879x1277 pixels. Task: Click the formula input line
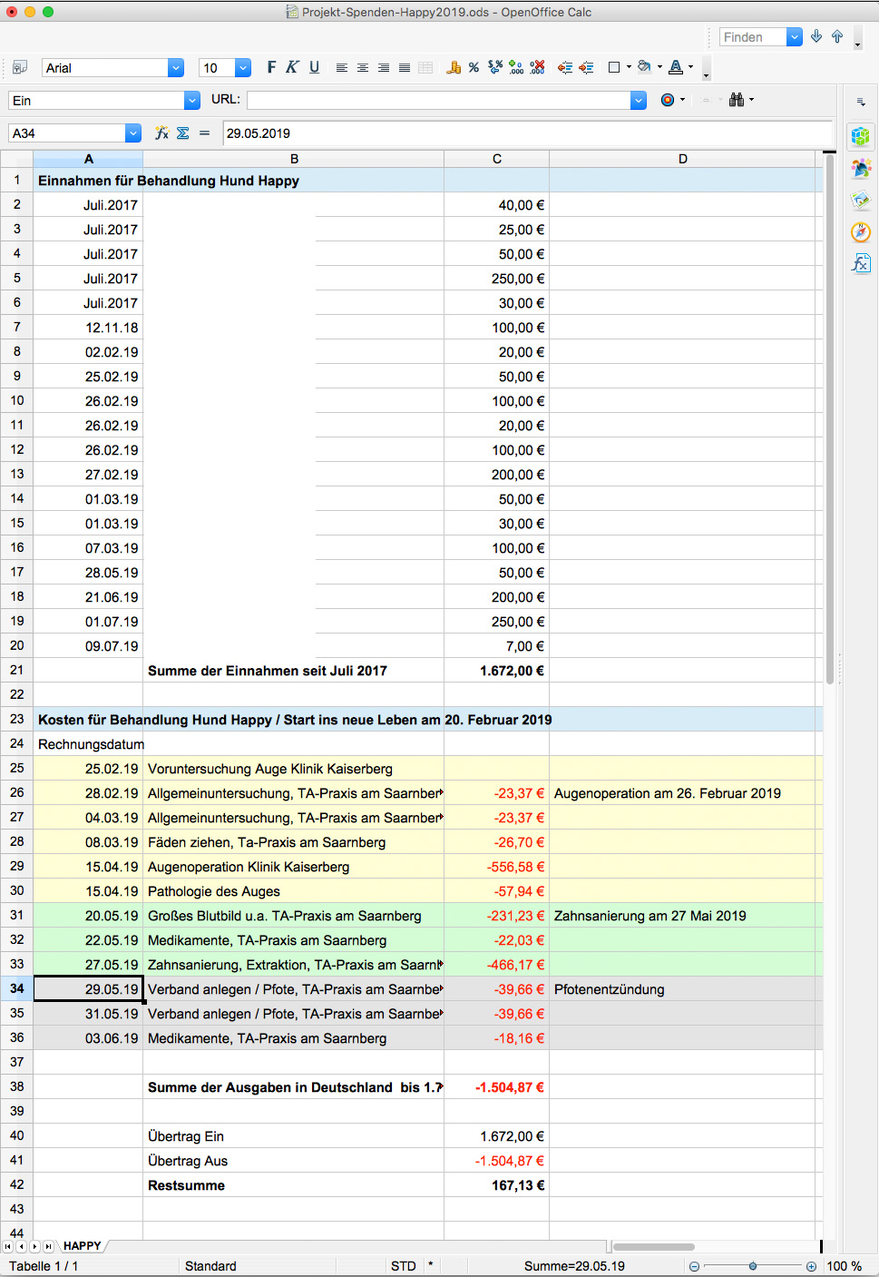click(x=527, y=133)
